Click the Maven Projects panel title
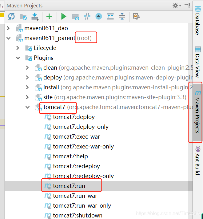Viewport: 203px width, 219px height. (25, 6)
